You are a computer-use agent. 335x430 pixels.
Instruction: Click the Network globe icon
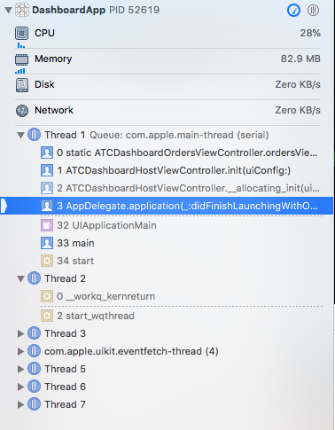22,111
